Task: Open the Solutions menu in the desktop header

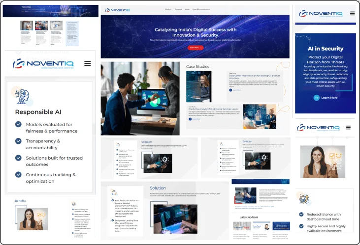Action: coord(168,9)
